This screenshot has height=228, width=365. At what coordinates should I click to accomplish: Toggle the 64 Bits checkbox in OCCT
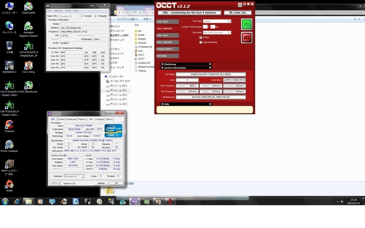point(201,37)
